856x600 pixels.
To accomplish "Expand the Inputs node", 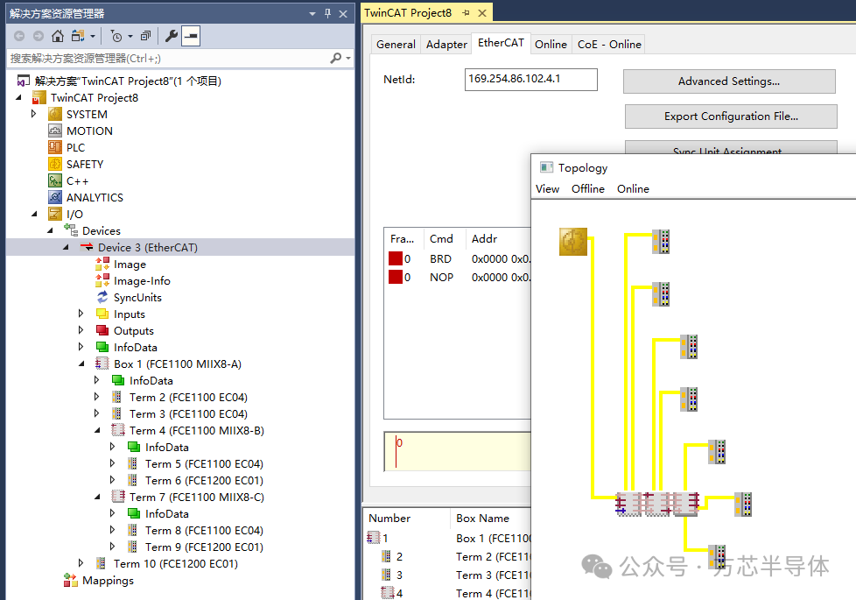I will [x=81, y=314].
